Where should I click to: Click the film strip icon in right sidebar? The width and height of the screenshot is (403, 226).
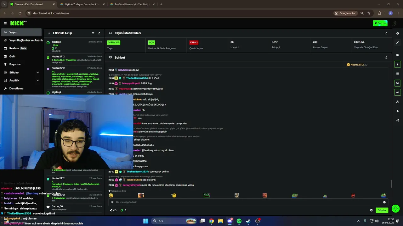pyautogui.click(x=397, y=55)
